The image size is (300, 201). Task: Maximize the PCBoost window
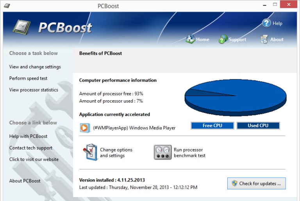tap(275, 4)
